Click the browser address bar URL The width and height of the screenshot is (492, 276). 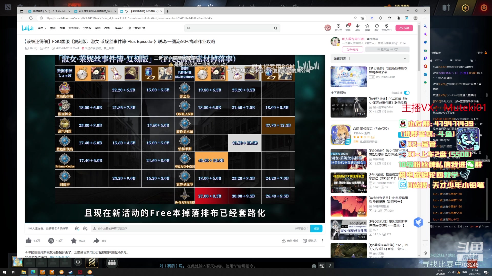click(129, 18)
